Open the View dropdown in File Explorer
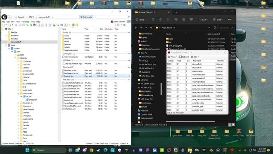 pyautogui.click(x=218, y=20)
